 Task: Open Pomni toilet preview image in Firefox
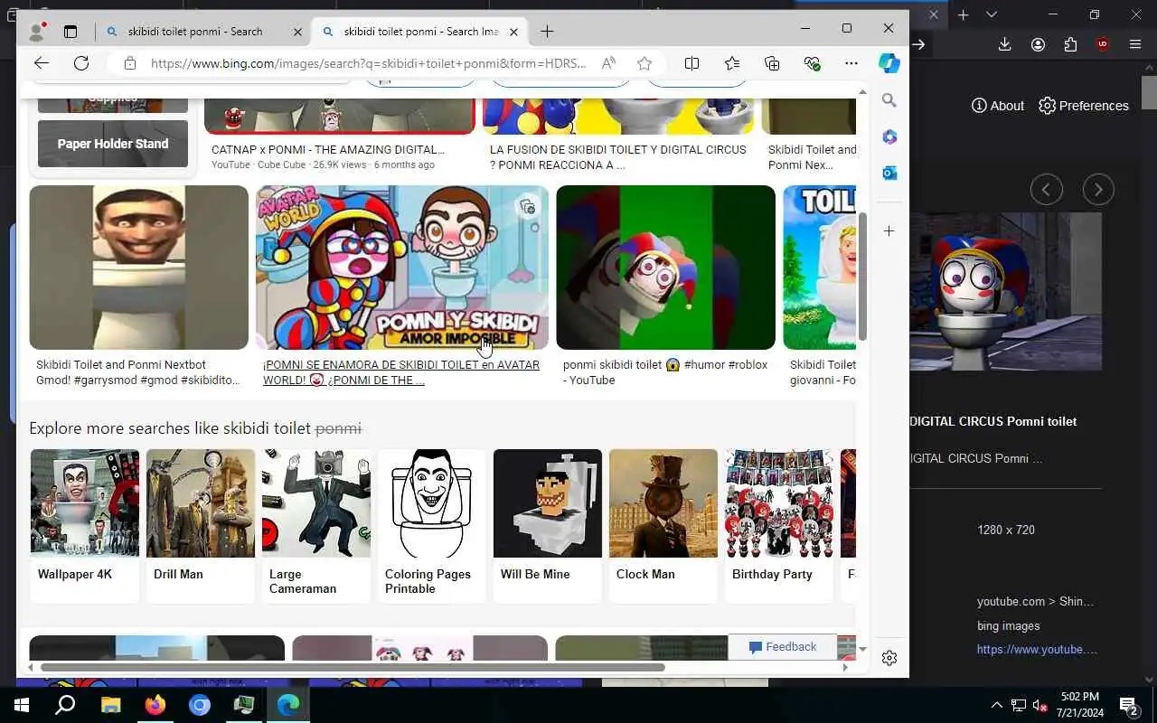(x=1006, y=291)
